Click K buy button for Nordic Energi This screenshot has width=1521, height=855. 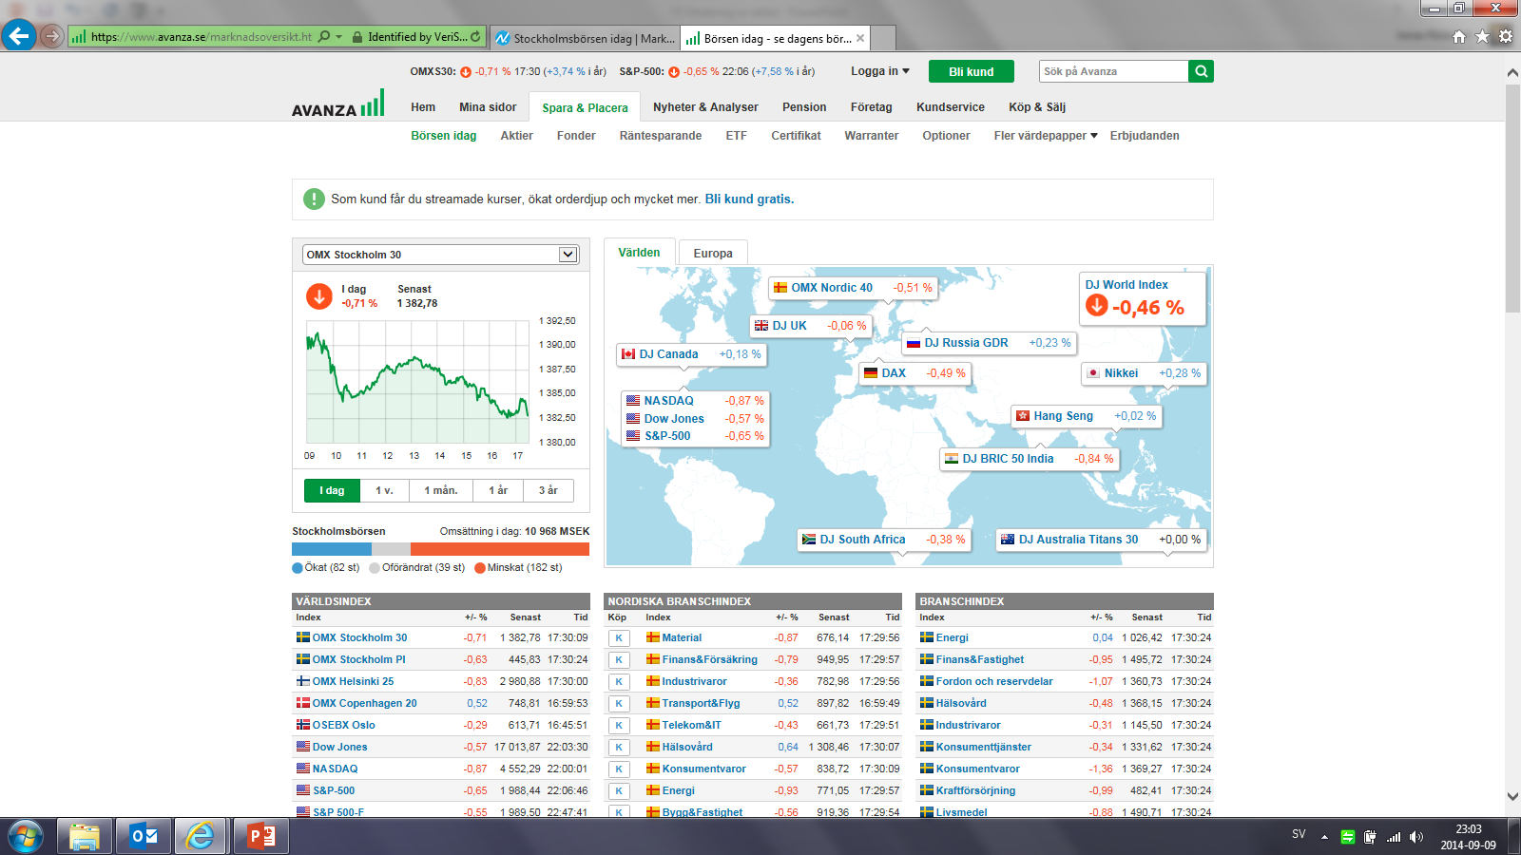tap(619, 791)
